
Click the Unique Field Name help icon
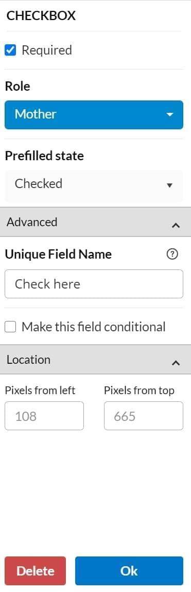click(172, 255)
